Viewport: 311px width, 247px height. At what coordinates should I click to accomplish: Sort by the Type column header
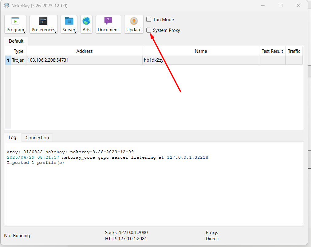19,51
